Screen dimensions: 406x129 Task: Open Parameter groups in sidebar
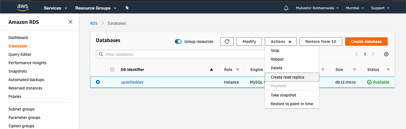pyautogui.click(x=25, y=118)
